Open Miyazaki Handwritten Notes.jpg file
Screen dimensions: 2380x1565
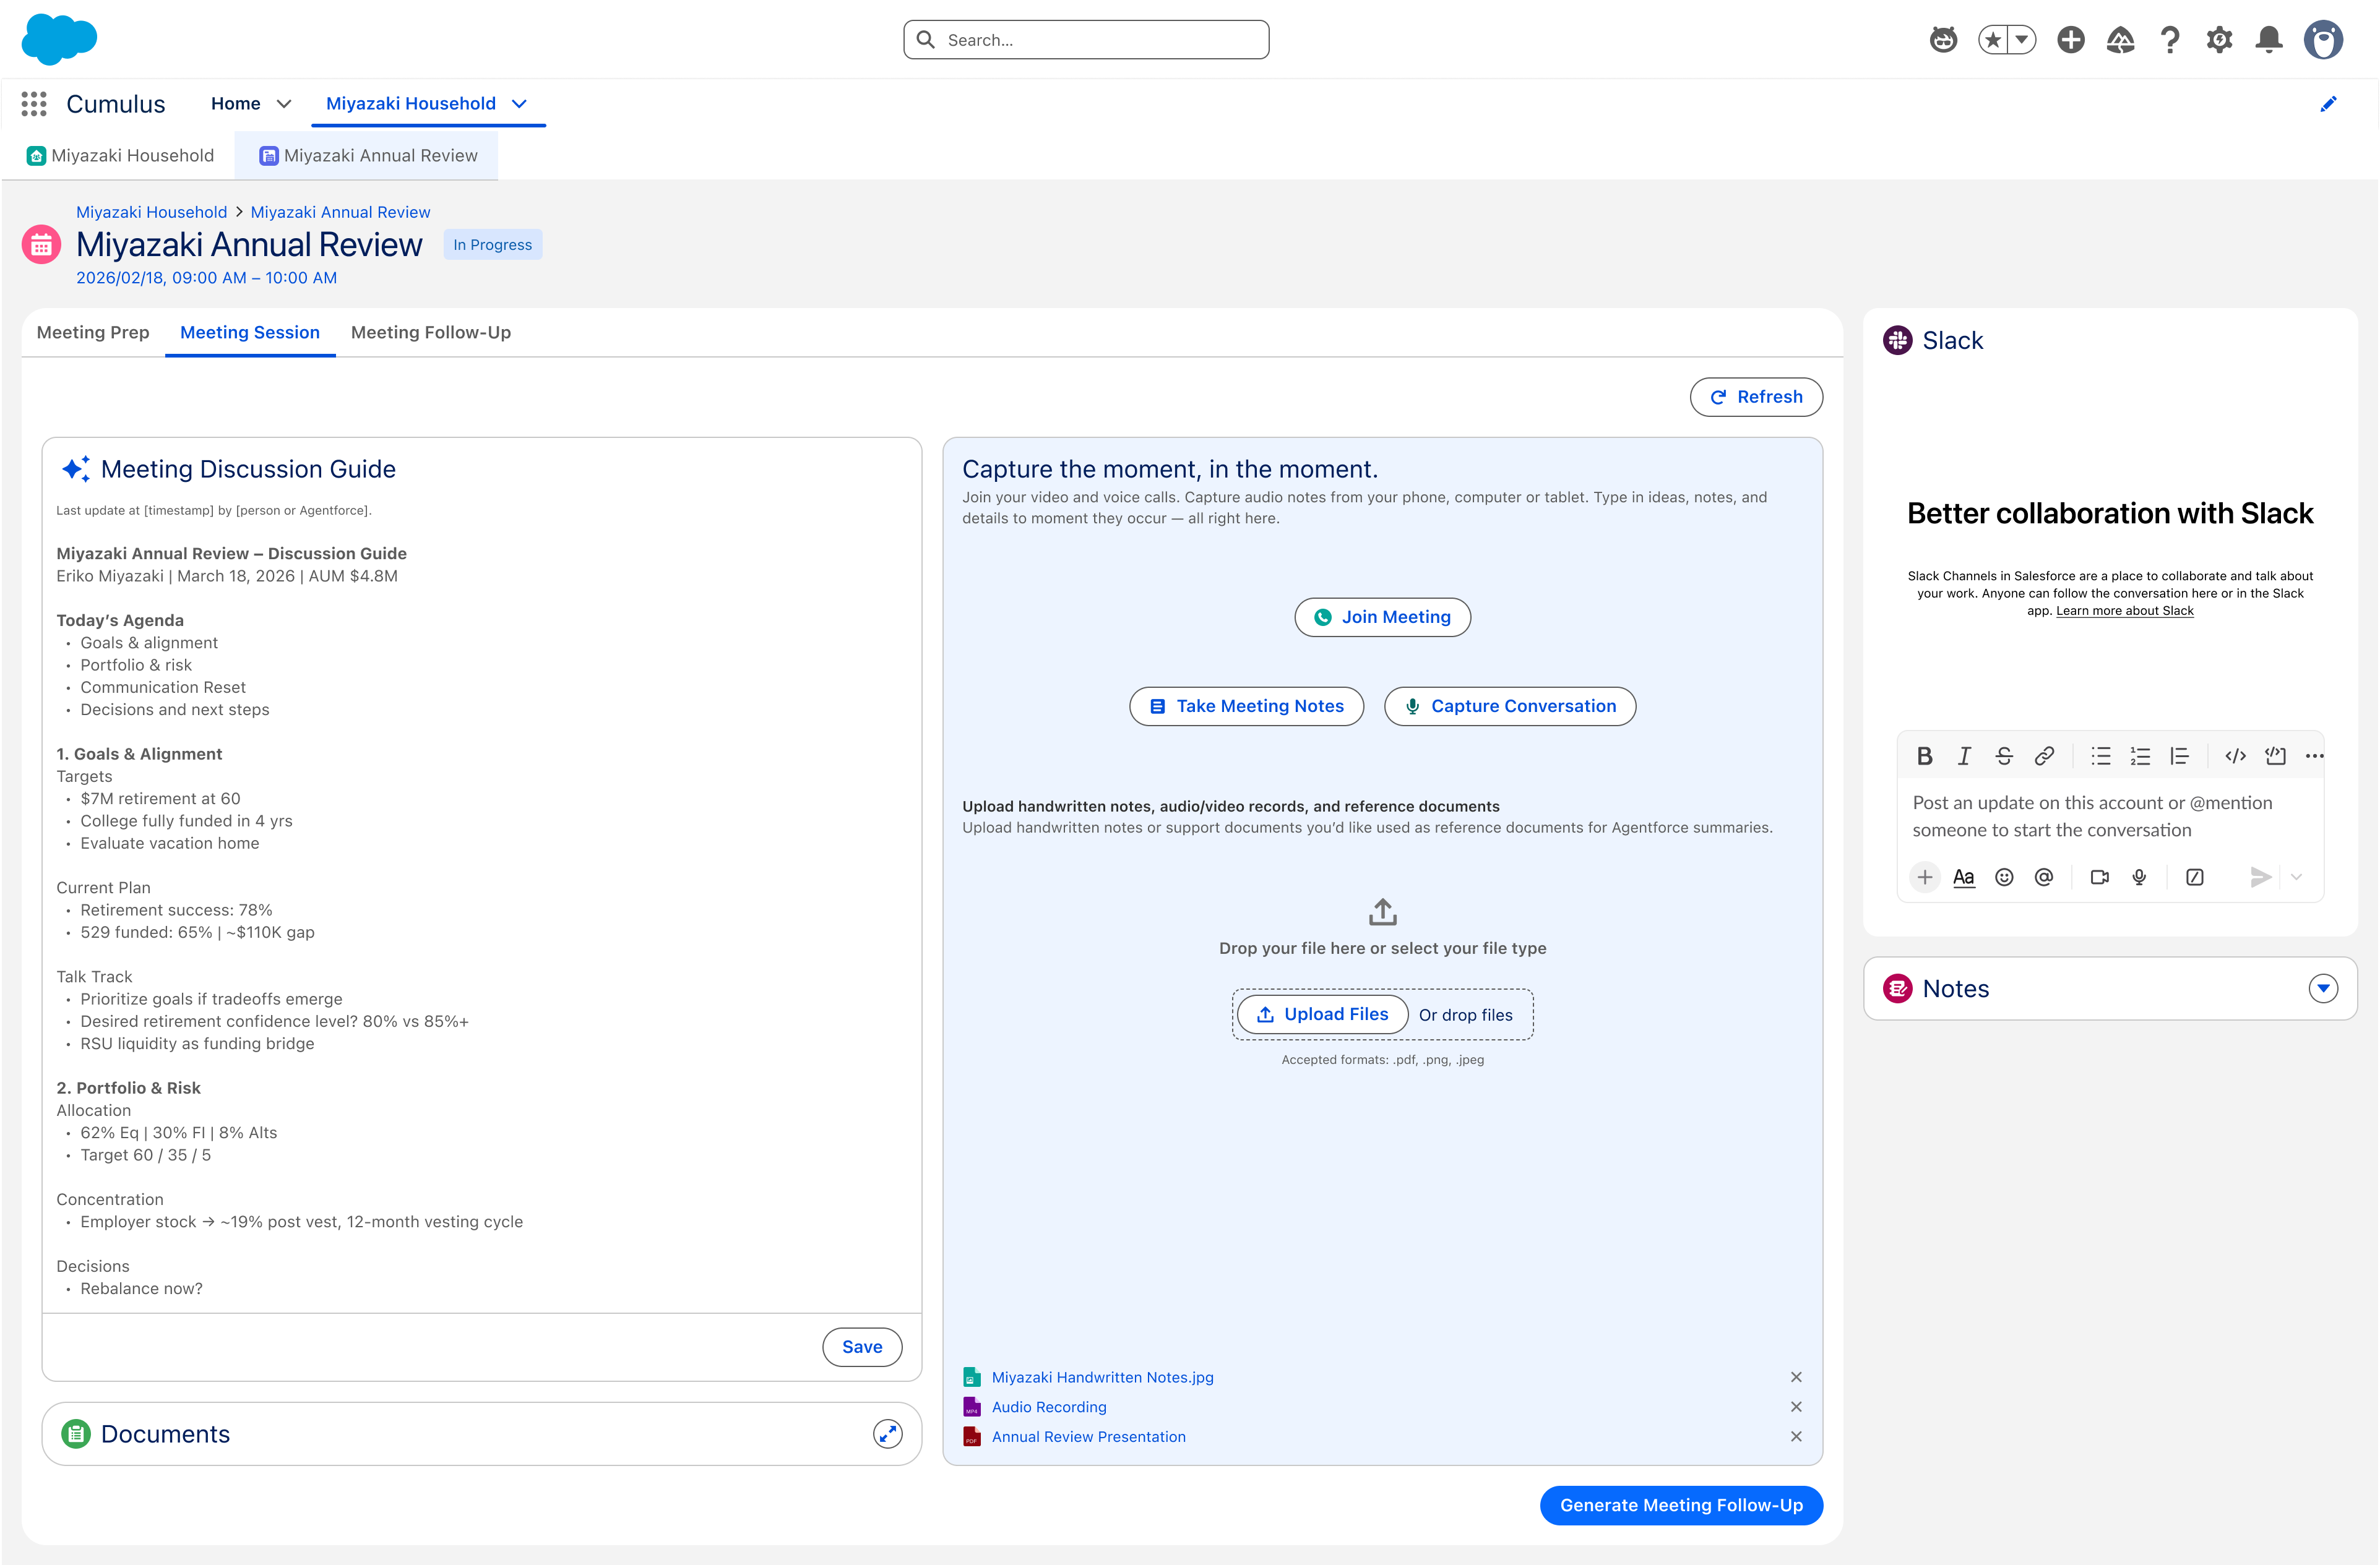[1102, 1377]
